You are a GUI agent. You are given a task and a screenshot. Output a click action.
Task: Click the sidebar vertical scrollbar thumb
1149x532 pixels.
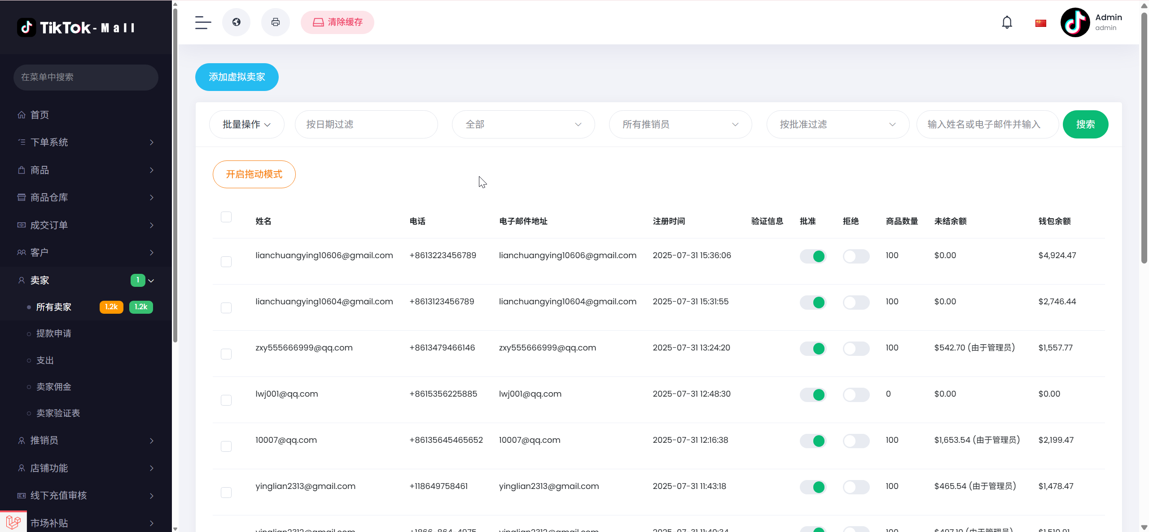pos(175,175)
